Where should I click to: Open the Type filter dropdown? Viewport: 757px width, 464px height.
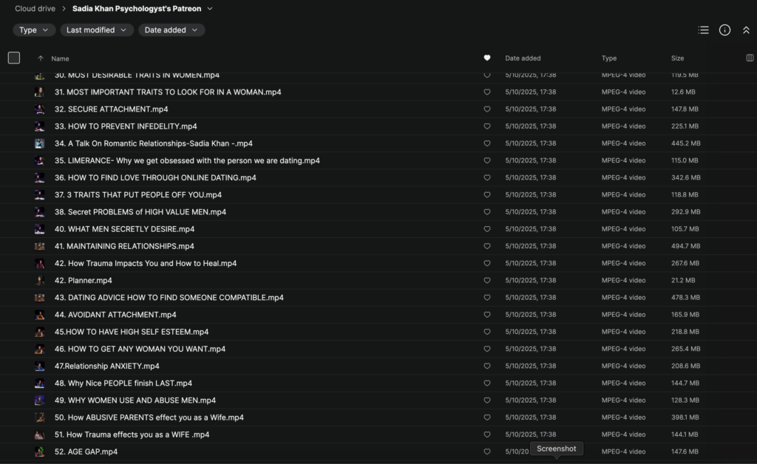coord(34,30)
